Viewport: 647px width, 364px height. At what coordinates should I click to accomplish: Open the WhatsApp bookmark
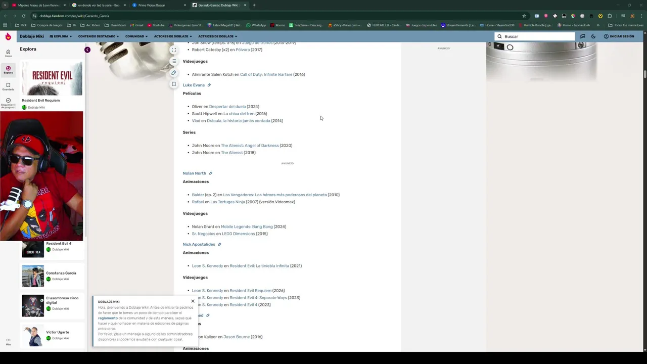point(256,25)
